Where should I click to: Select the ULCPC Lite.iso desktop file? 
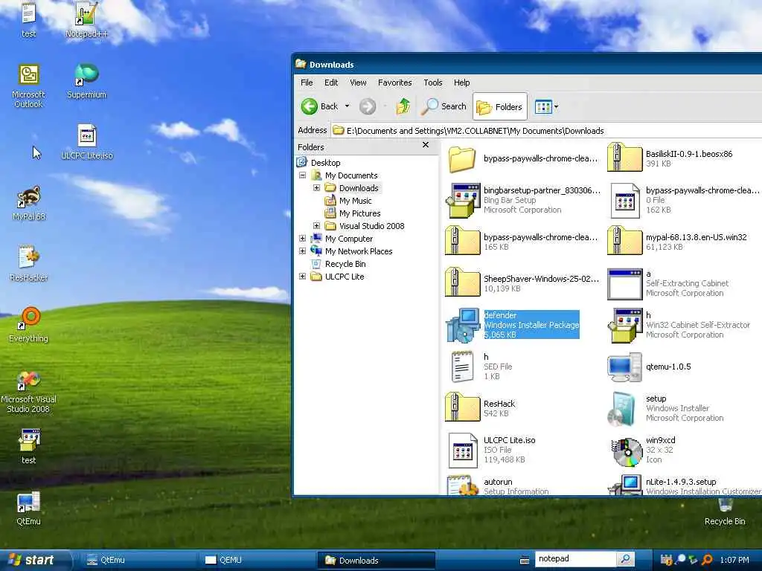pos(87,142)
